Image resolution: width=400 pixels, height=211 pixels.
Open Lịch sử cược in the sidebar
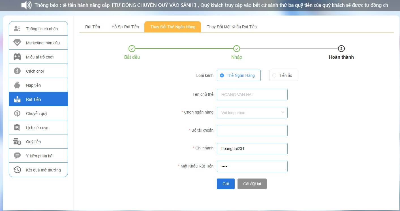click(38, 127)
